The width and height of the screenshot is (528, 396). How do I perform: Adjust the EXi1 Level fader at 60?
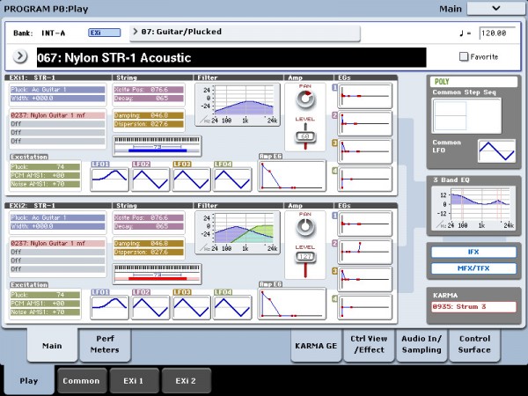[305, 136]
